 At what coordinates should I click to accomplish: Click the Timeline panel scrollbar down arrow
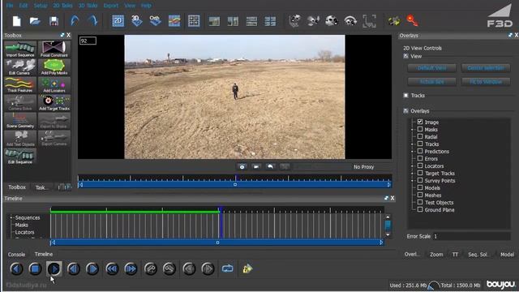click(388, 234)
